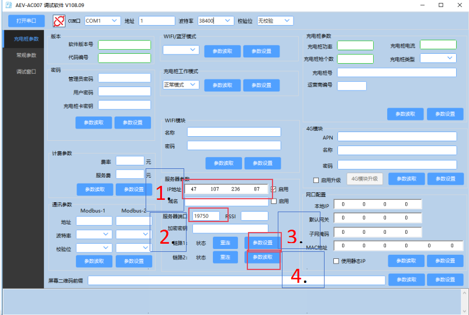The height and width of the screenshot is (315, 469).
Task: Open the 调试窗口 sidebar tab
Action: coord(26,71)
